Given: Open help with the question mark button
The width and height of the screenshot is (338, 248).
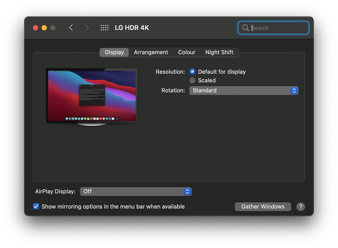Looking at the screenshot, I should [301, 207].
